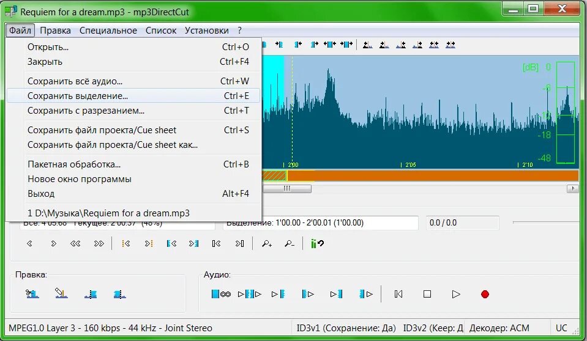Viewport: 587px width, 341px height.
Task: Jump to file beginning bracket icon
Action: (216, 243)
